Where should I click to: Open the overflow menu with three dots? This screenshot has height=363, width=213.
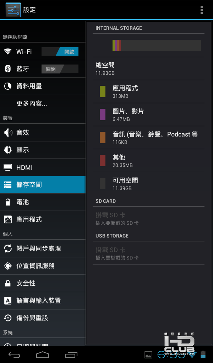point(201,10)
